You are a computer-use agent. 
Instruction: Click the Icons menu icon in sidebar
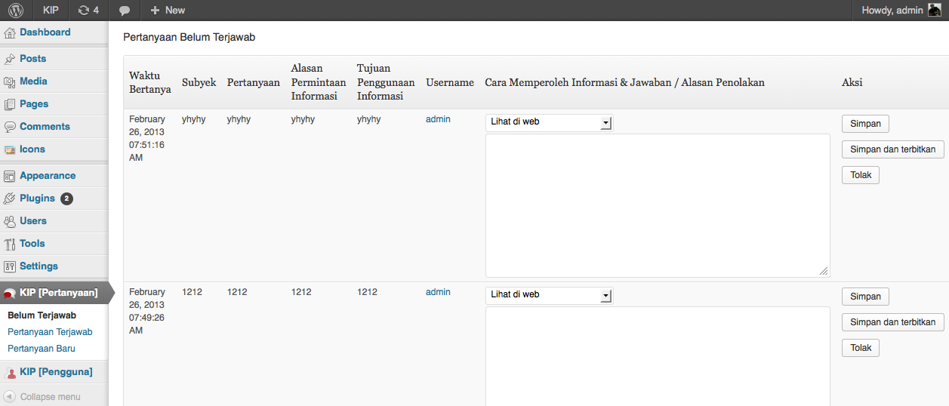(10, 149)
